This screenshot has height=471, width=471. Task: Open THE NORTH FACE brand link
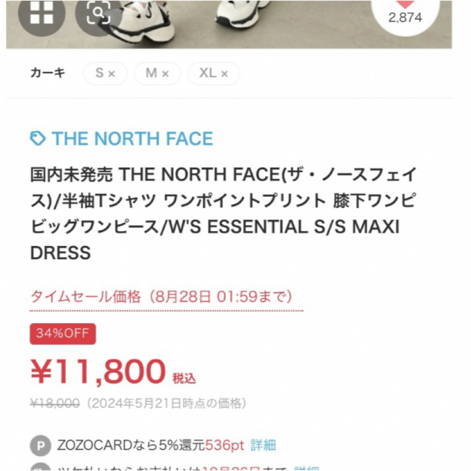133,139
